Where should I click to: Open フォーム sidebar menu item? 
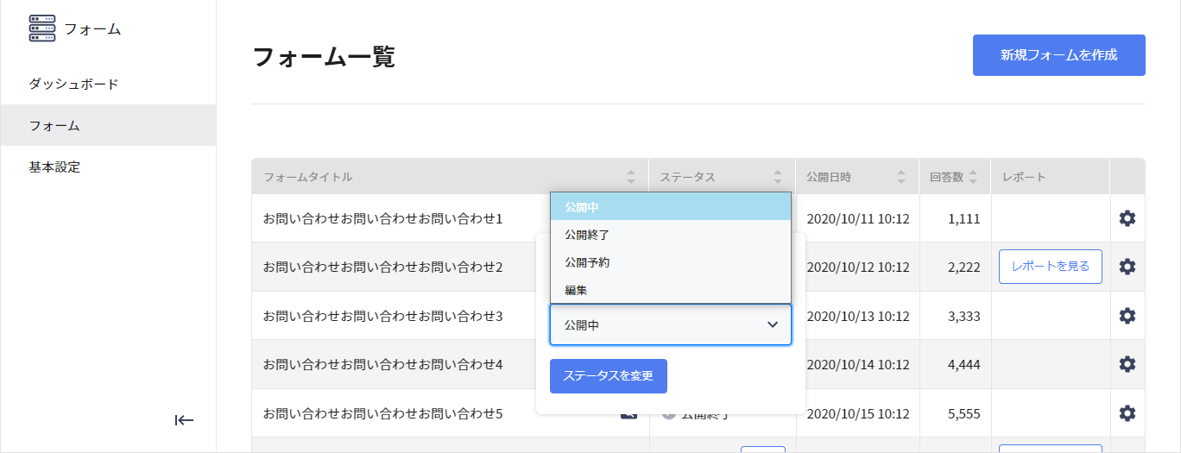pos(108,125)
